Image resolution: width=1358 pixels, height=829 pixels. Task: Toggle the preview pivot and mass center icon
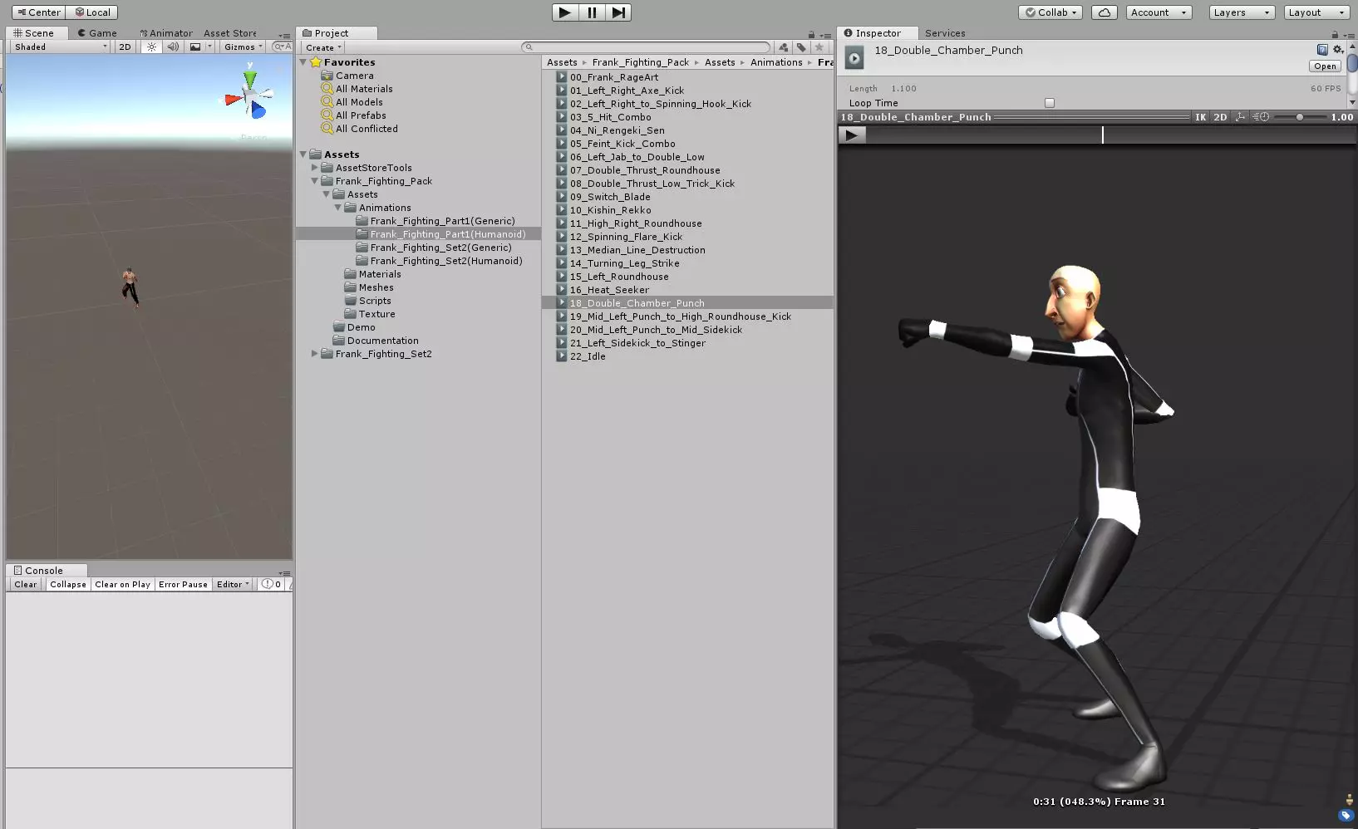pos(1240,117)
